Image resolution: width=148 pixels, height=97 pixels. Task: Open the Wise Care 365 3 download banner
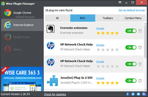[x=22, y=79]
